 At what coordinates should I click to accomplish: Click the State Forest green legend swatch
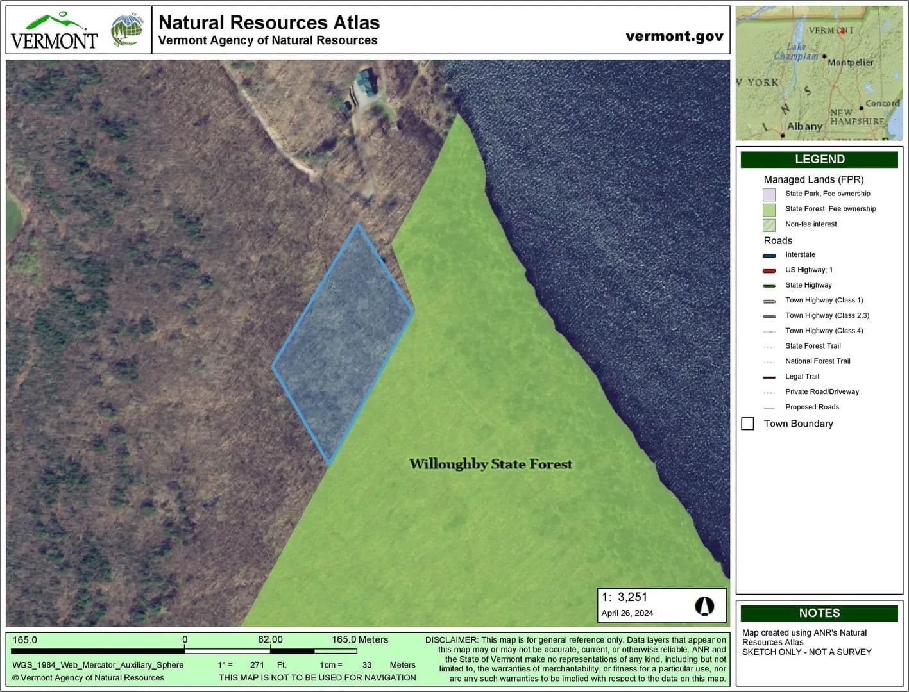769,210
